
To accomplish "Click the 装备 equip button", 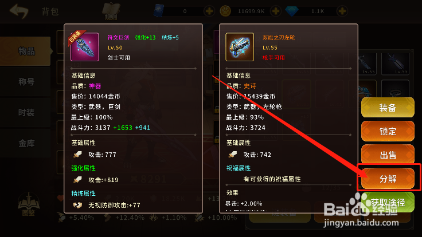I will click(388, 108).
